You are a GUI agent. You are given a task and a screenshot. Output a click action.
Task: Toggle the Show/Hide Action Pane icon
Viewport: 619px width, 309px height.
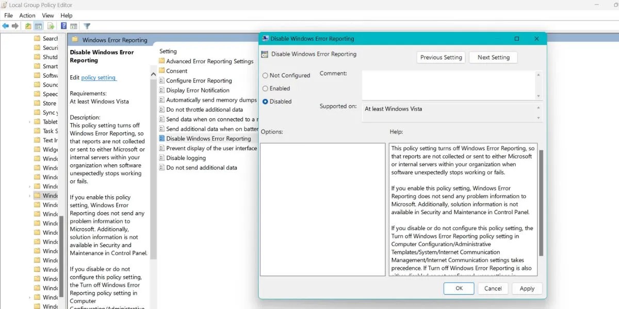point(74,26)
